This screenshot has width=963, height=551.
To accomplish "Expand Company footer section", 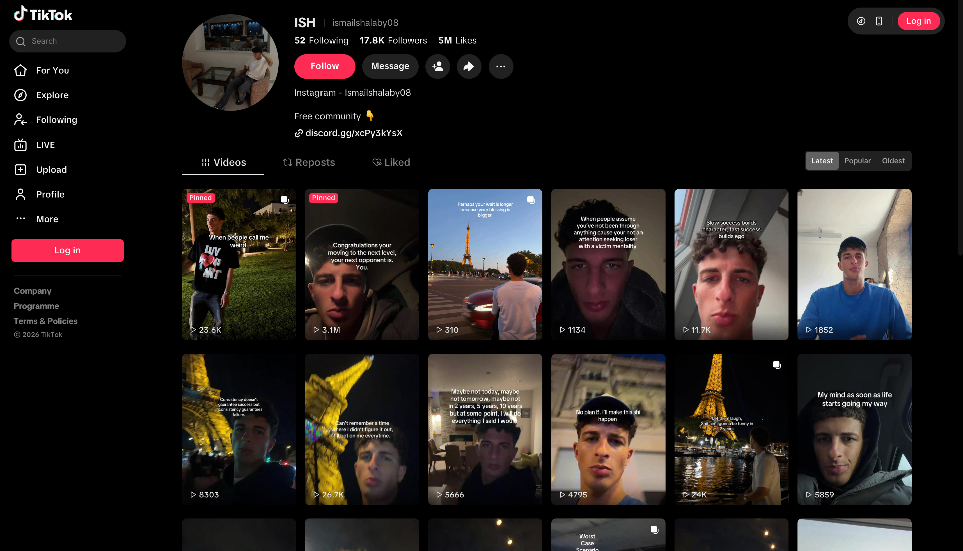I will coord(33,291).
